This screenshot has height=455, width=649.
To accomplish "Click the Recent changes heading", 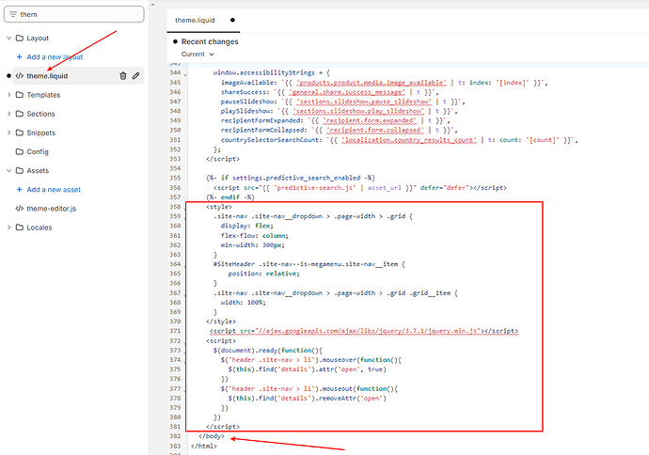I will pos(210,41).
